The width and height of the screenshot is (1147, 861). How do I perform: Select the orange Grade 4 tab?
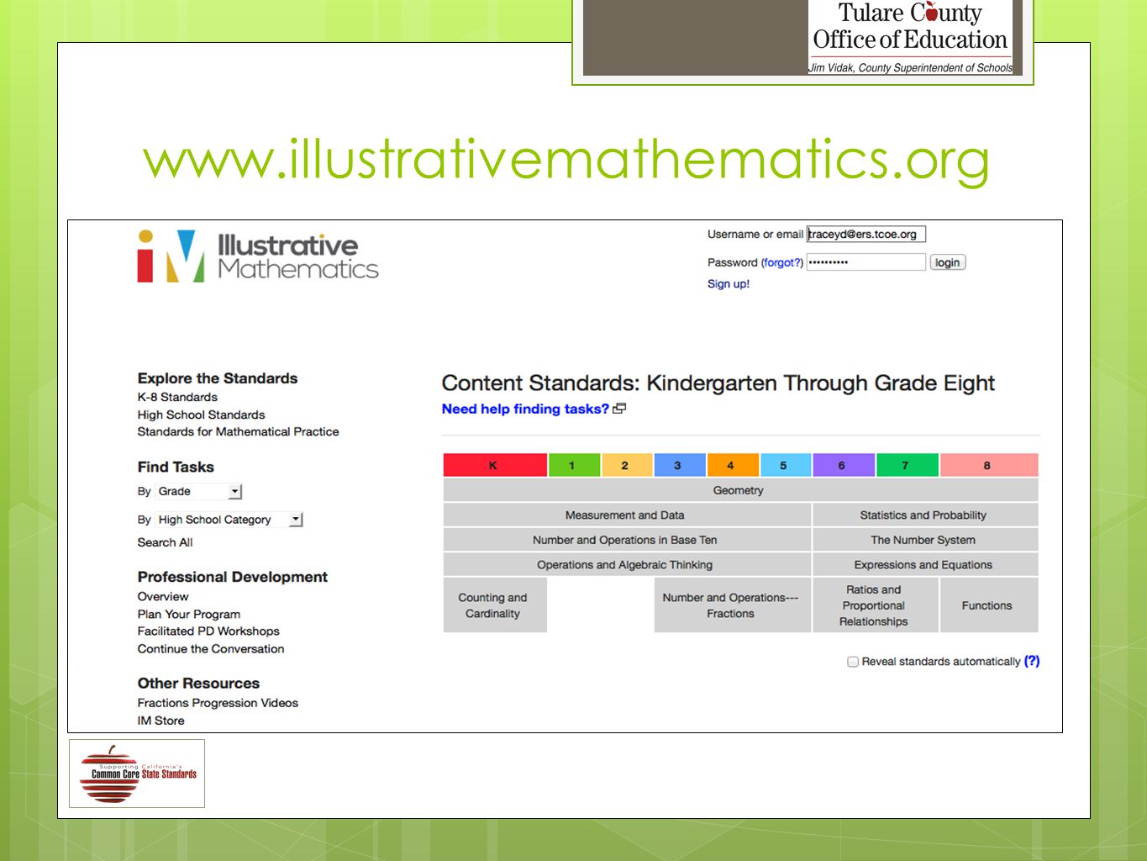[733, 465]
